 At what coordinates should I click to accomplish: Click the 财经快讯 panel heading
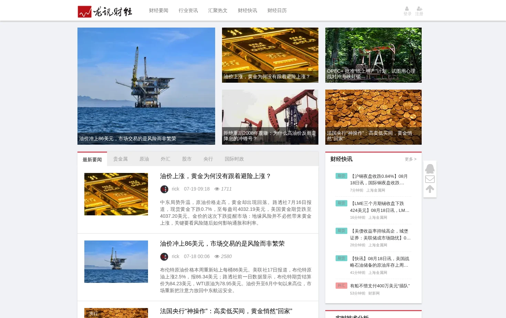tap(341, 159)
